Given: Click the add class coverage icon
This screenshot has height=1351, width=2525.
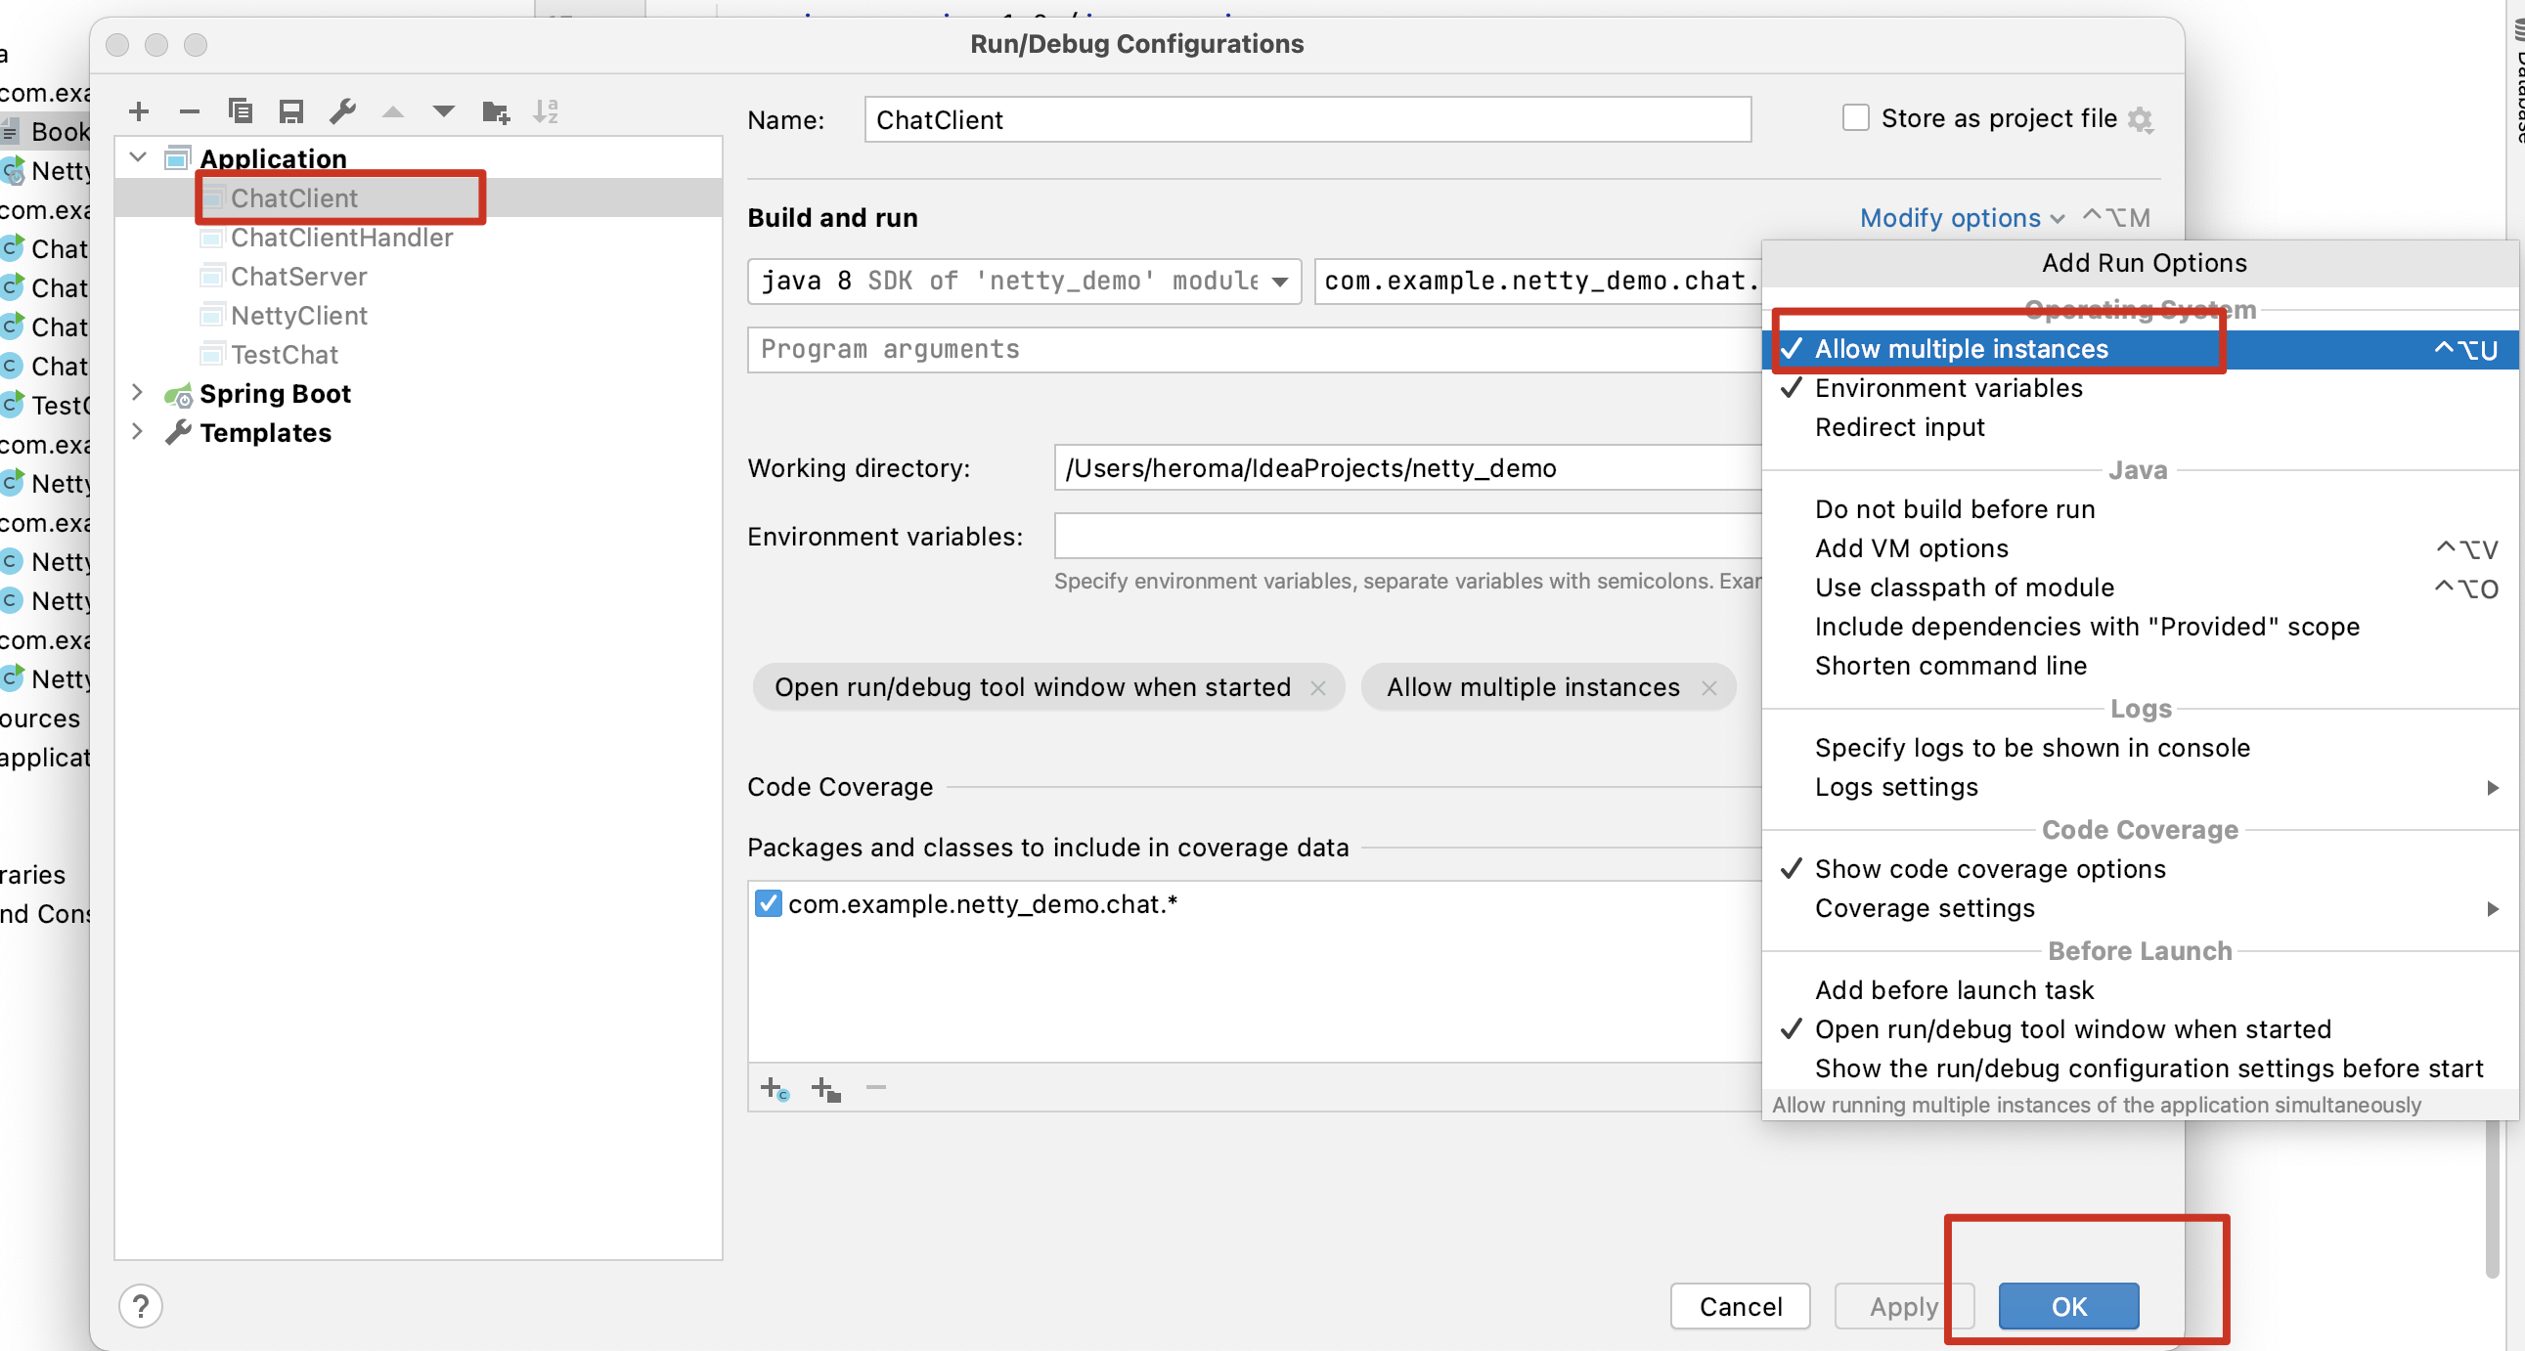Looking at the screenshot, I should [x=775, y=1088].
